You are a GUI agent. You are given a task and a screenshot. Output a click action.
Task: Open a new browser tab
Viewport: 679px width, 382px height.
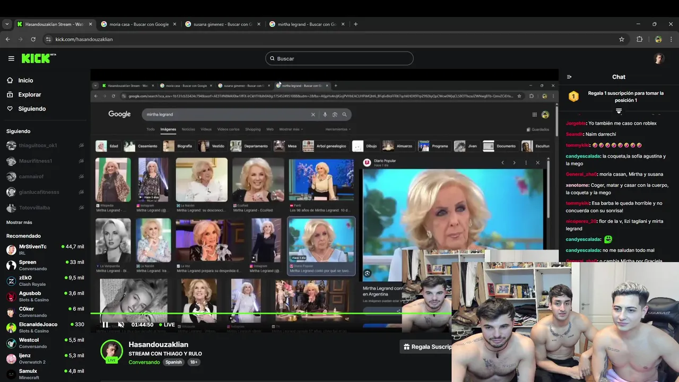click(x=355, y=24)
